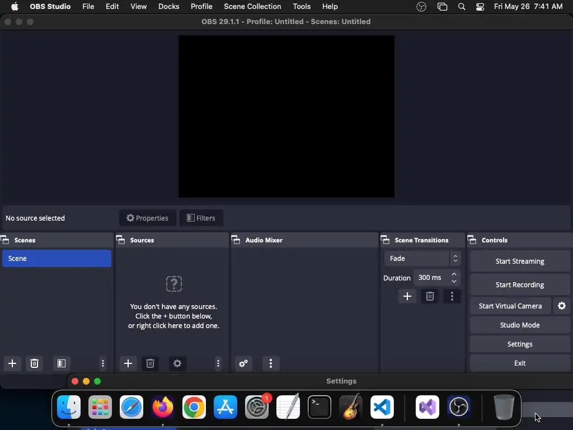
Task: Click Exit button in Controls
Action: tap(520, 363)
